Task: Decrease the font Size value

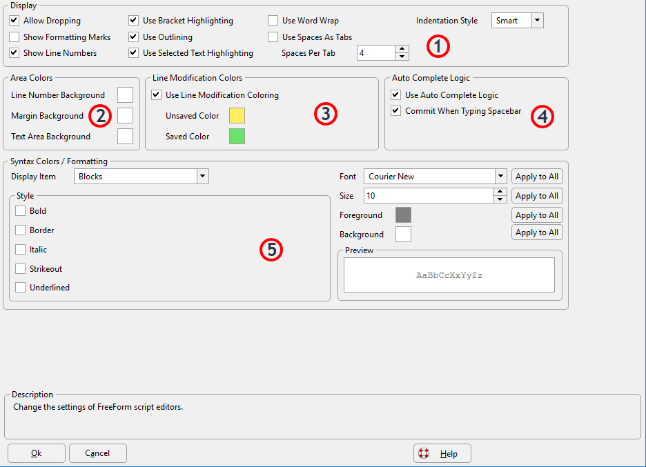Action: 500,199
